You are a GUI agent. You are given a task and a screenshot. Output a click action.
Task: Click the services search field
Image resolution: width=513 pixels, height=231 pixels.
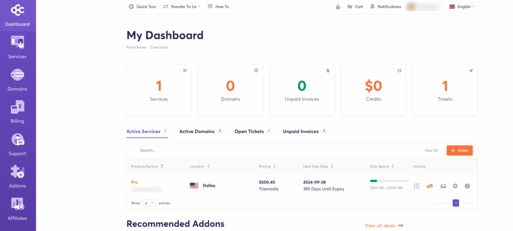click(250, 150)
